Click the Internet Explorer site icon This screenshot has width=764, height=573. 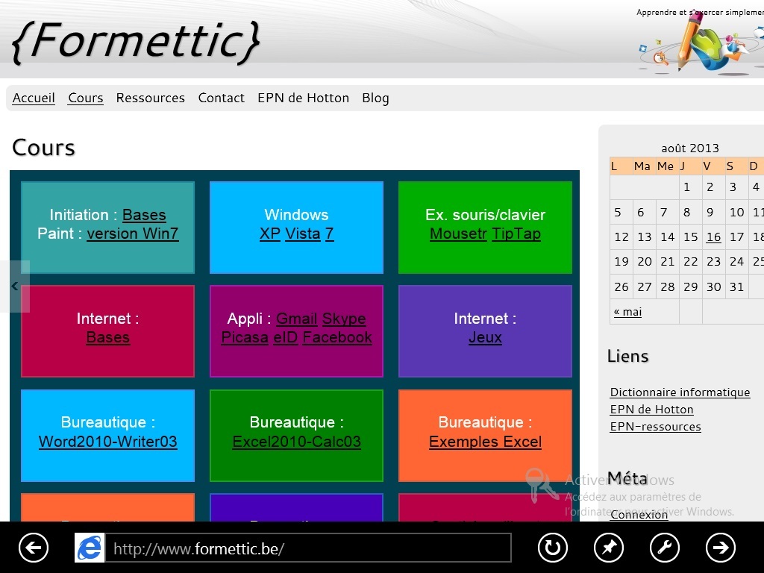tap(90, 548)
